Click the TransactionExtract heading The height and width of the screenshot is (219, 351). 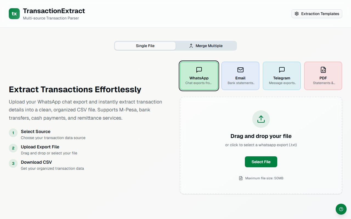(54, 11)
